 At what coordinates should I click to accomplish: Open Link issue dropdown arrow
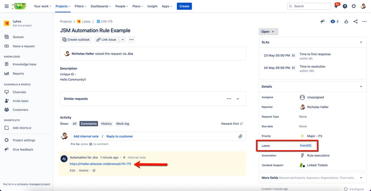123,39
